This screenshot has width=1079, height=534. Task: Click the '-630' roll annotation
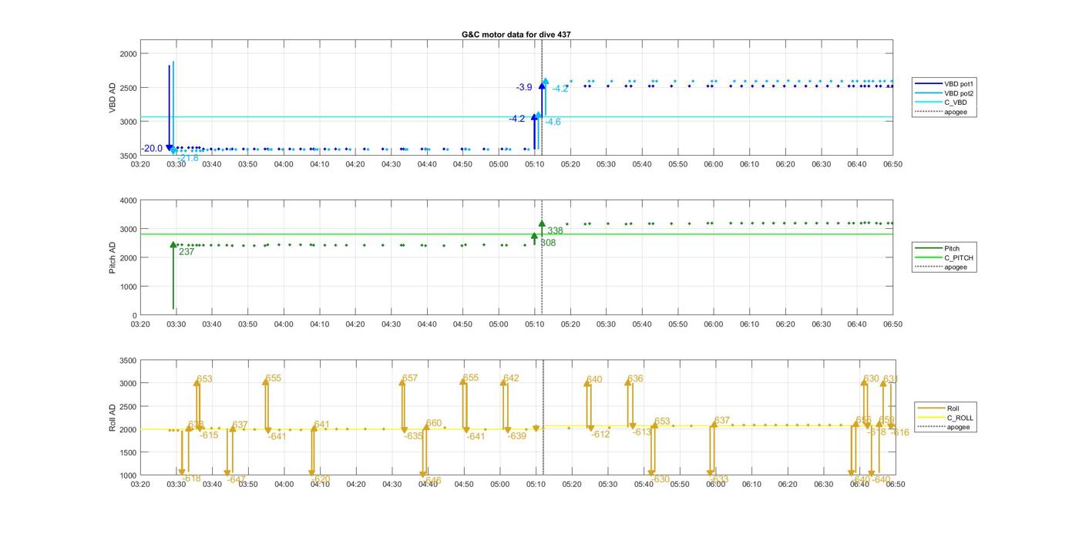661,479
